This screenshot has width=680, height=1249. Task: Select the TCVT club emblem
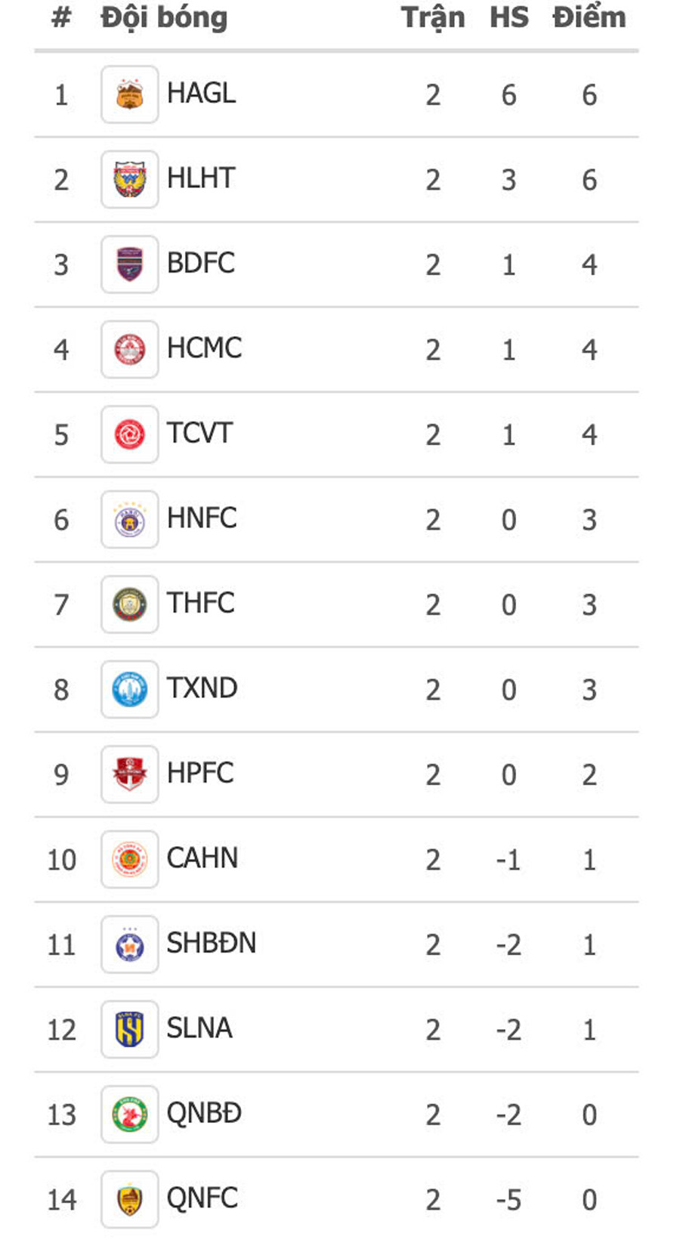[129, 434]
